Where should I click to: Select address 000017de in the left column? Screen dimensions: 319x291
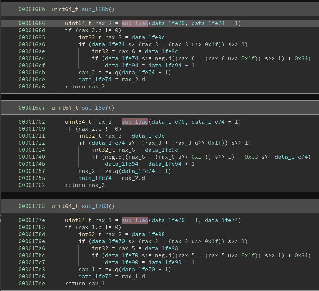[32, 283]
